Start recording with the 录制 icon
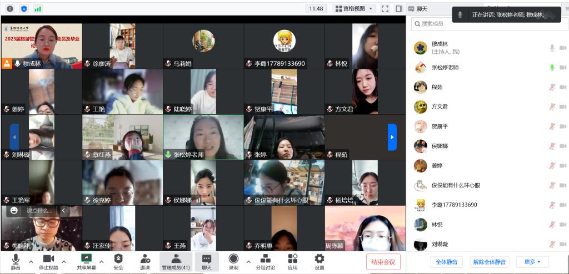Image resolution: width=569 pixels, height=274 pixels. (x=233, y=258)
